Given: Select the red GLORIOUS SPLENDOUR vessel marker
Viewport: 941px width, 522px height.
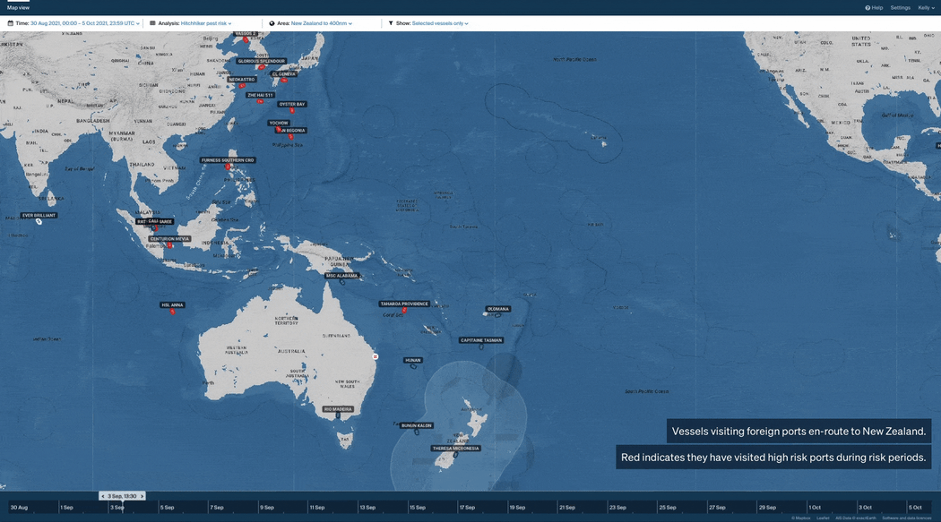Looking at the screenshot, I should (x=261, y=67).
